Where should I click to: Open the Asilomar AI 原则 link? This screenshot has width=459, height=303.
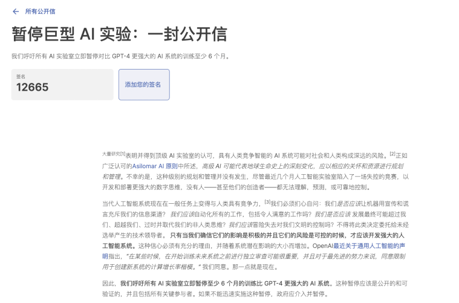point(155,166)
